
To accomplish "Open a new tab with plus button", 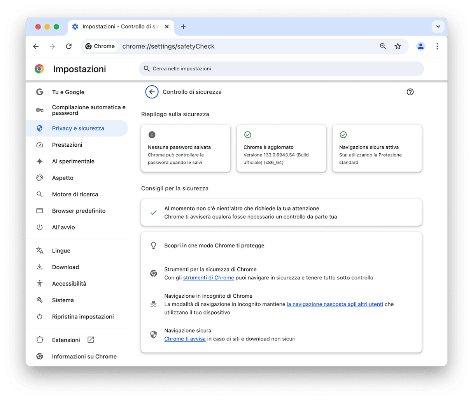I will (x=183, y=26).
